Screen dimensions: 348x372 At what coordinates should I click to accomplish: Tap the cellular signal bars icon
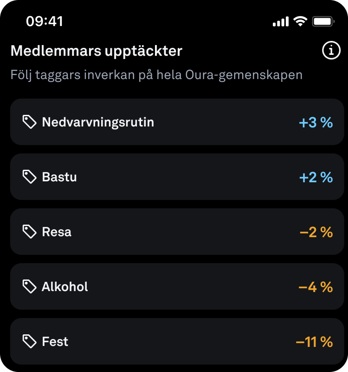tap(280, 22)
